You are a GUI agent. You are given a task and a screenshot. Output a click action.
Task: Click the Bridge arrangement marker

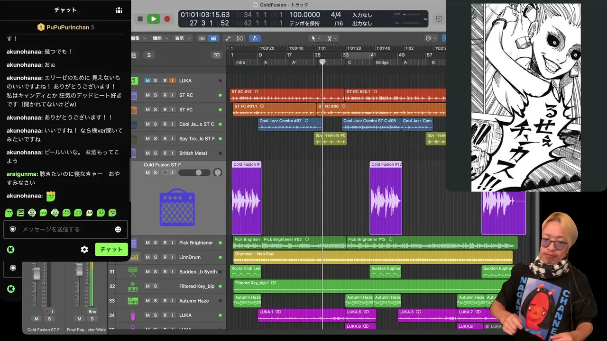click(x=382, y=63)
